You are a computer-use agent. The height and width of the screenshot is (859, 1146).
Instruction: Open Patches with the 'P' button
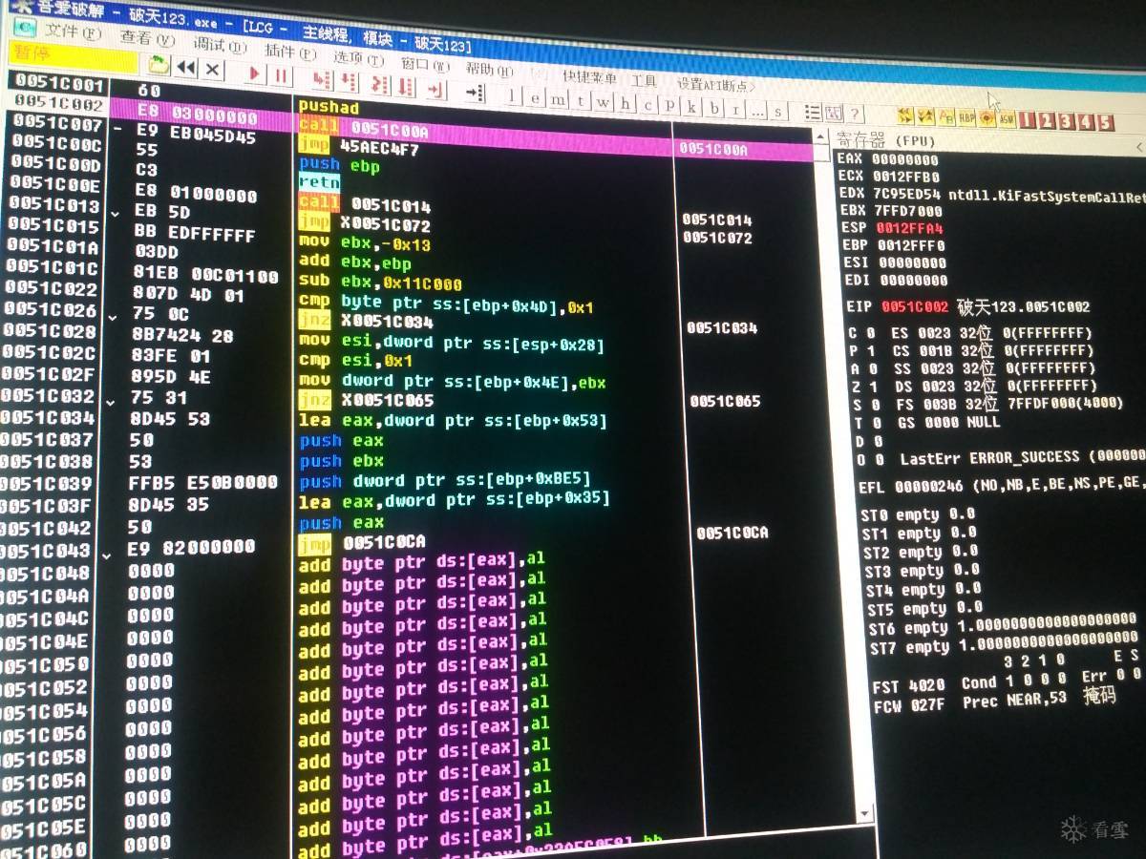669,106
